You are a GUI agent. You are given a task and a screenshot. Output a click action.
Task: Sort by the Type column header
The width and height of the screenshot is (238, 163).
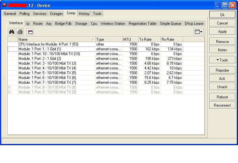click(109, 39)
